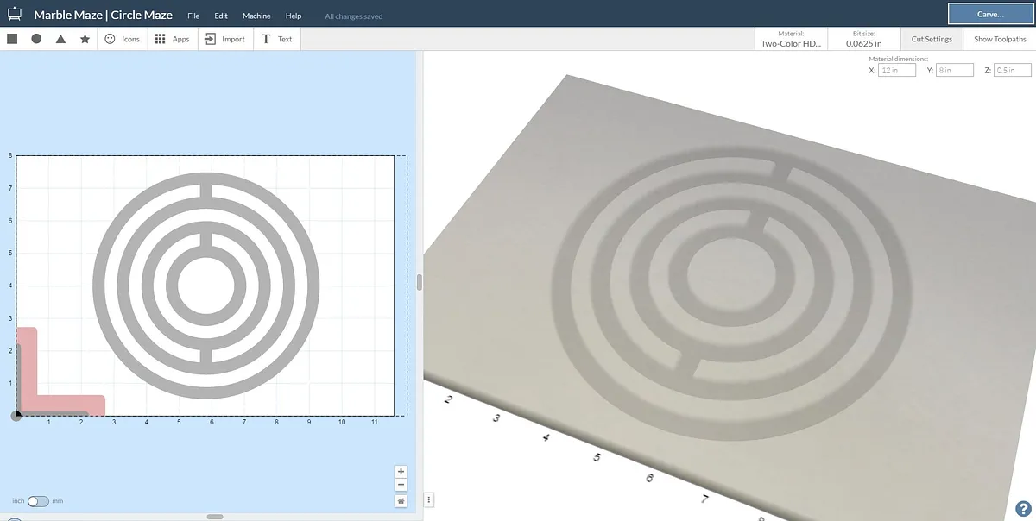Zoom out on the design canvas
Viewport: 1036px width, 521px height.
tap(401, 485)
